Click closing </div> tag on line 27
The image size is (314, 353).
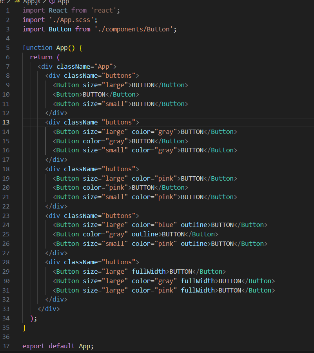pos(56,253)
